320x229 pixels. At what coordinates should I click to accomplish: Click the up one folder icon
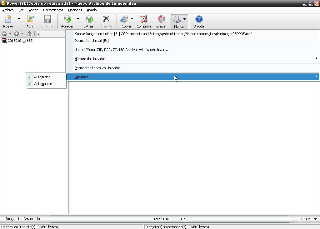pos(29,34)
